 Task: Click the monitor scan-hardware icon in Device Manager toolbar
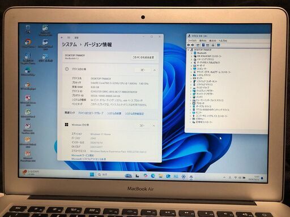[219, 45]
